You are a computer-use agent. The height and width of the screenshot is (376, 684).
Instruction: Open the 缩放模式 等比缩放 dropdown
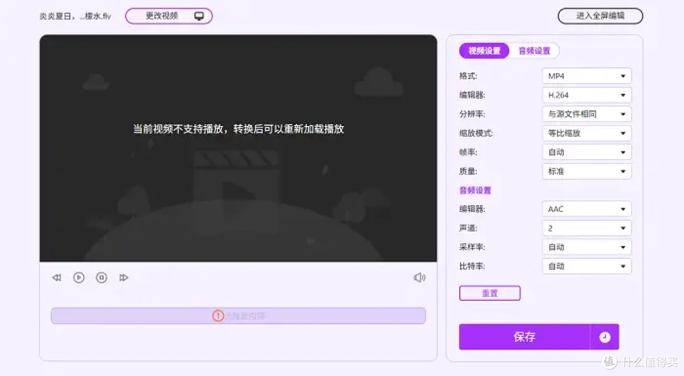(x=586, y=133)
